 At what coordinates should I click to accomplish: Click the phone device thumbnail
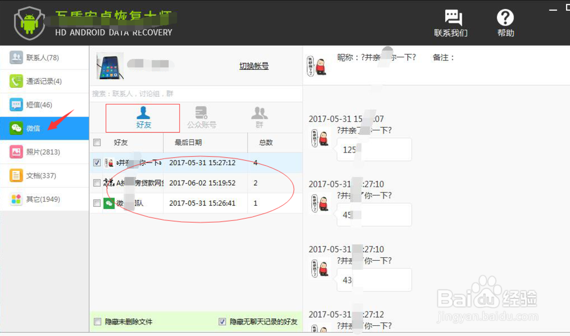(110, 66)
